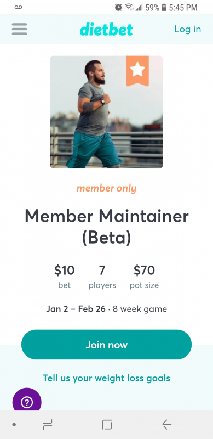Tap the Android home square button
Image resolution: width=213 pixels, height=439 pixels.
[107, 424]
